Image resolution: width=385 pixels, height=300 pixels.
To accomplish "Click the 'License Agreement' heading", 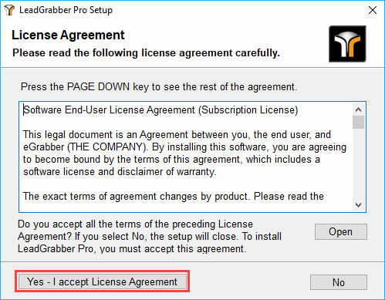I will pyautogui.click(x=68, y=35).
